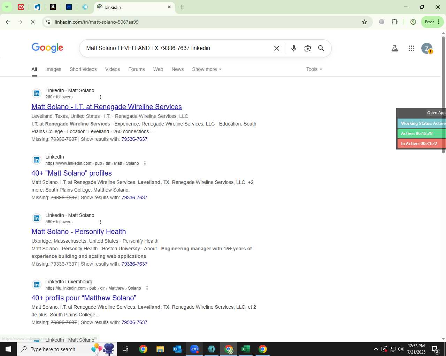
Task: Select the Forums tab
Action: [137, 69]
